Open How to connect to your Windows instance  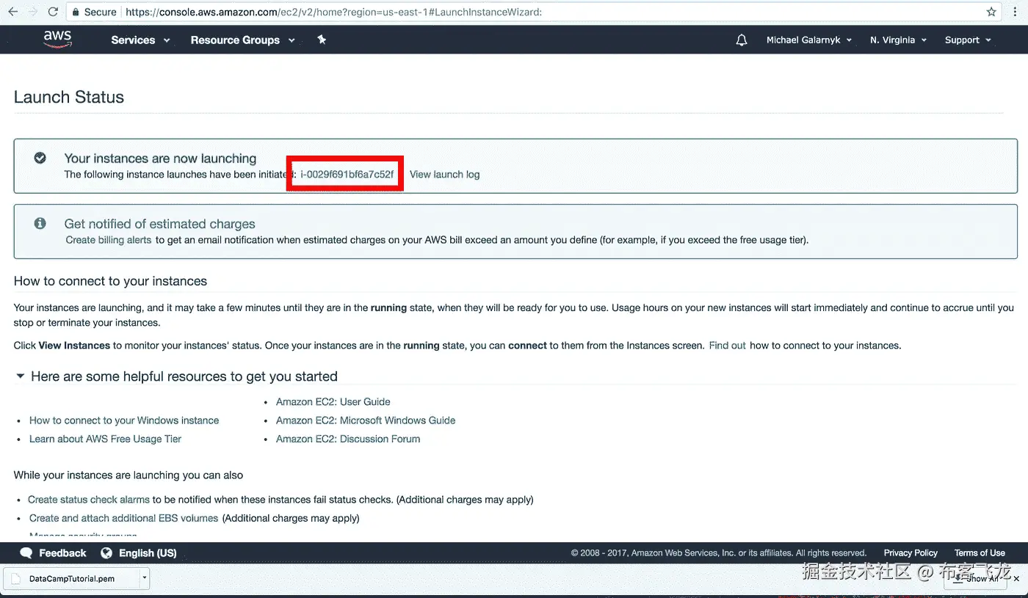coord(124,420)
